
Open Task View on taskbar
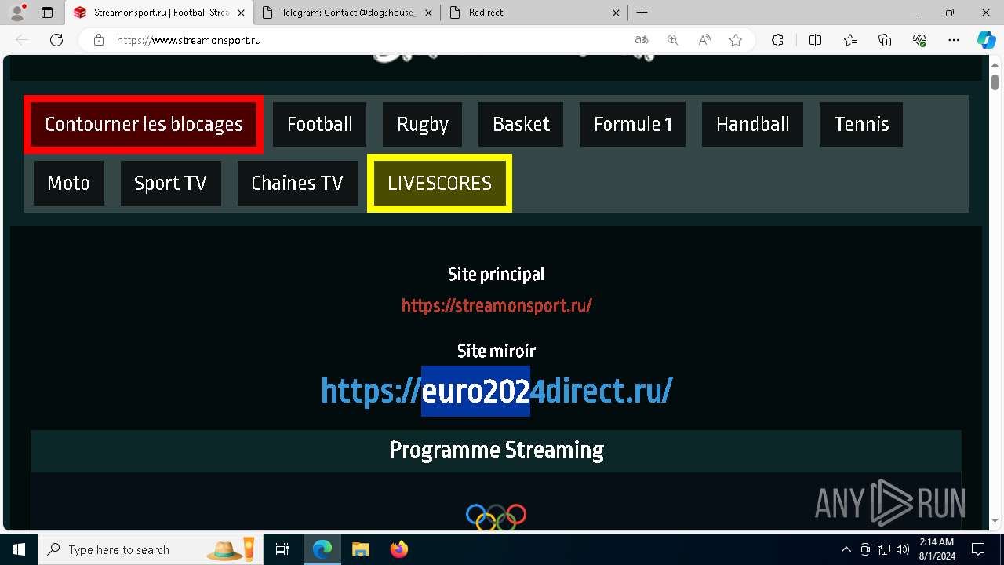pos(282,549)
